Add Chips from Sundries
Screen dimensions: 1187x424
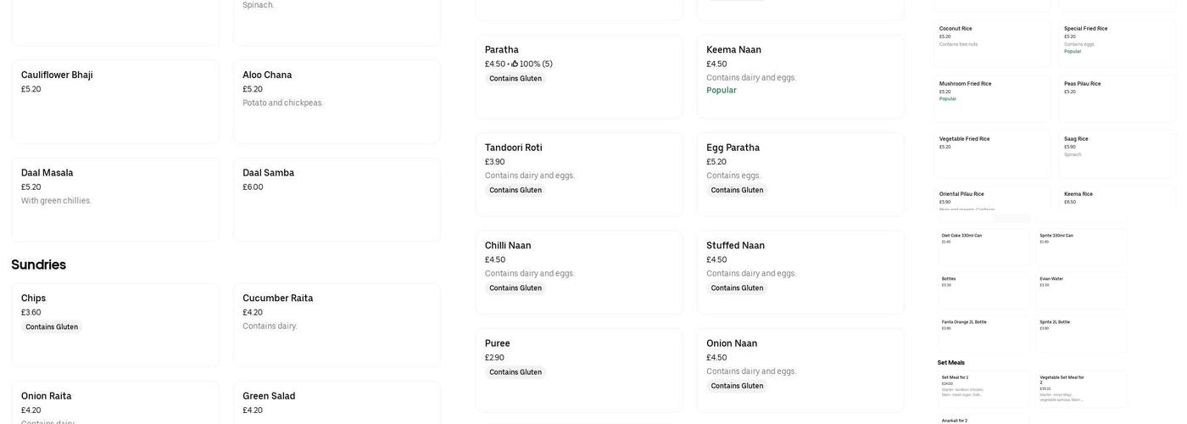(114, 324)
